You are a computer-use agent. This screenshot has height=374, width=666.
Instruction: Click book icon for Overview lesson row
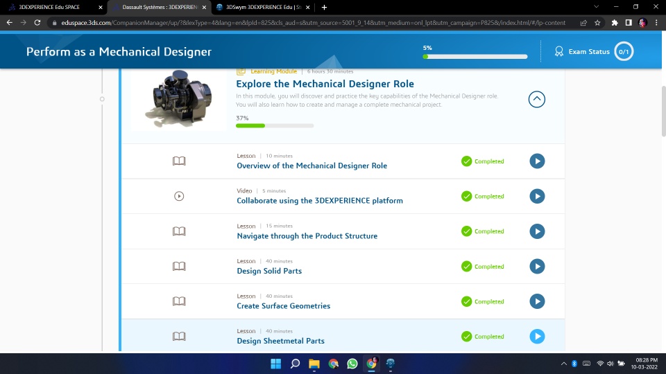pos(179,161)
